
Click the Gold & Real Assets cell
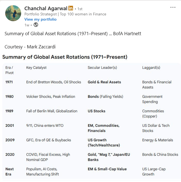pyautogui.click(x=104, y=82)
